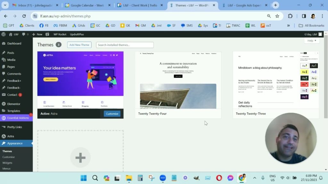Open the Contact menu item
Viewport: 328px width, 184px height.
[12, 95]
